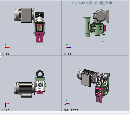The height and width of the screenshot is (115, 130).
Task: Click the *左视 viewport label
Action: (69, 54)
